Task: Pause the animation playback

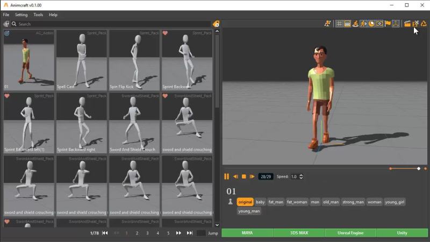Action: click(x=226, y=176)
